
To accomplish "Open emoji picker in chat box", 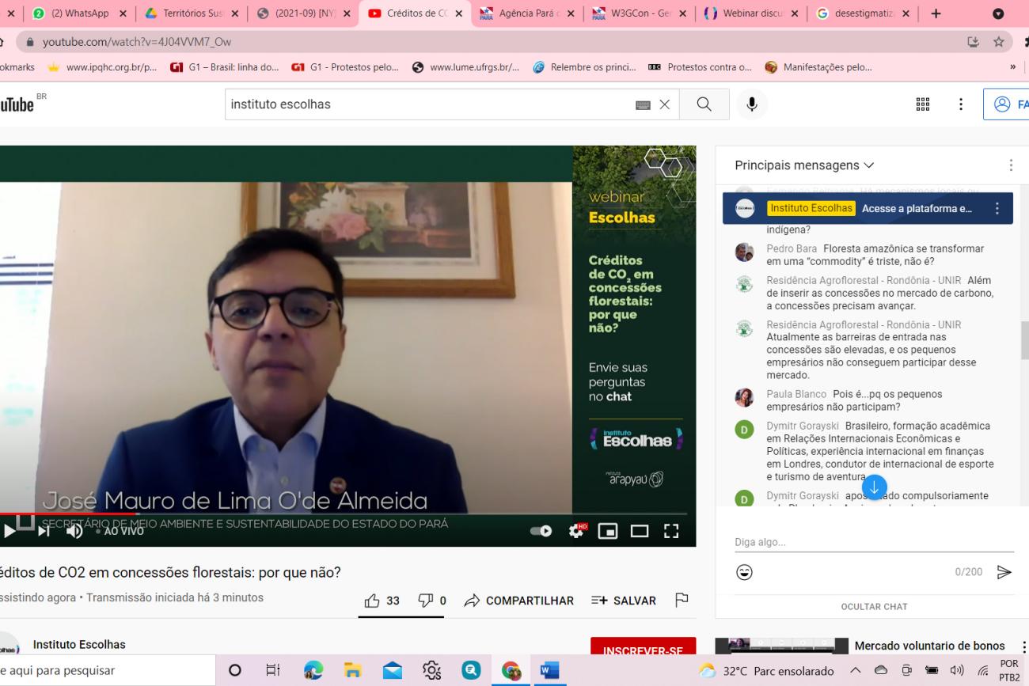I will coord(744,572).
